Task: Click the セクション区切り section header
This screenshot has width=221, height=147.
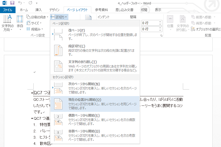Action: tap(95, 77)
